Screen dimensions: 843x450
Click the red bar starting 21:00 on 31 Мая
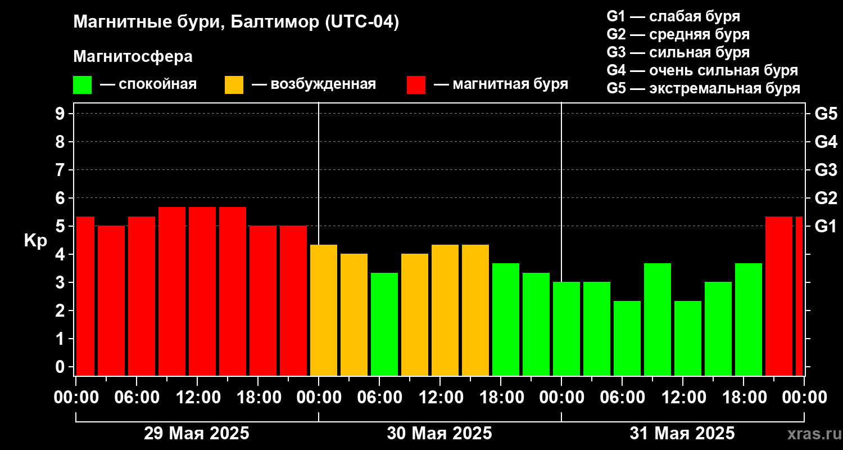click(x=779, y=296)
